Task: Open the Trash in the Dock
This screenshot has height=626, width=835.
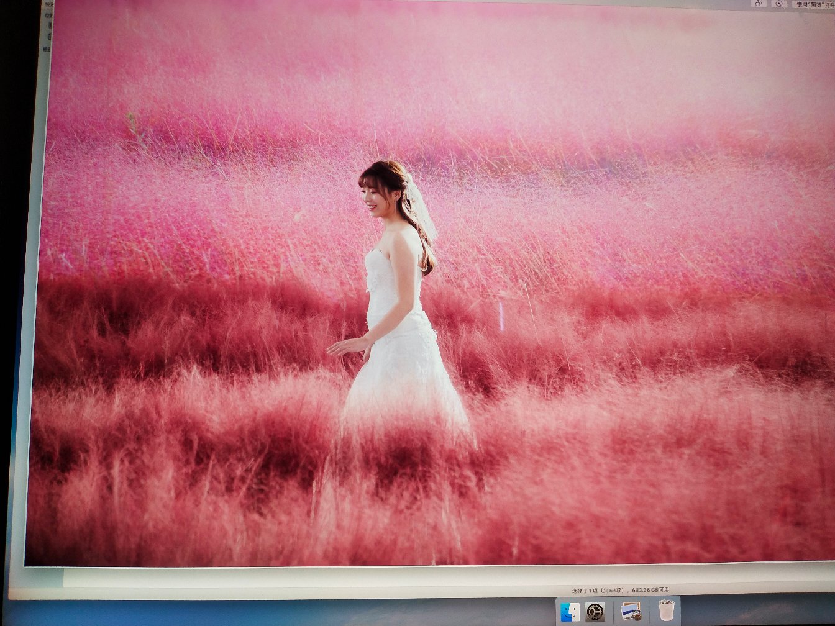Action: [667, 610]
